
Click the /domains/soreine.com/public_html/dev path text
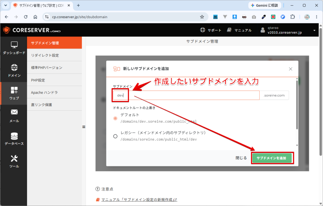coord(159,139)
